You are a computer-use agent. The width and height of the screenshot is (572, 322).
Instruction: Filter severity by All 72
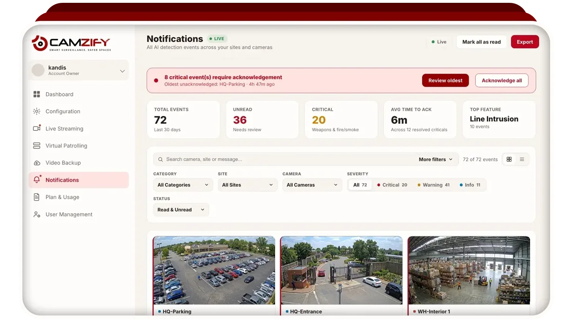coord(360,185)
